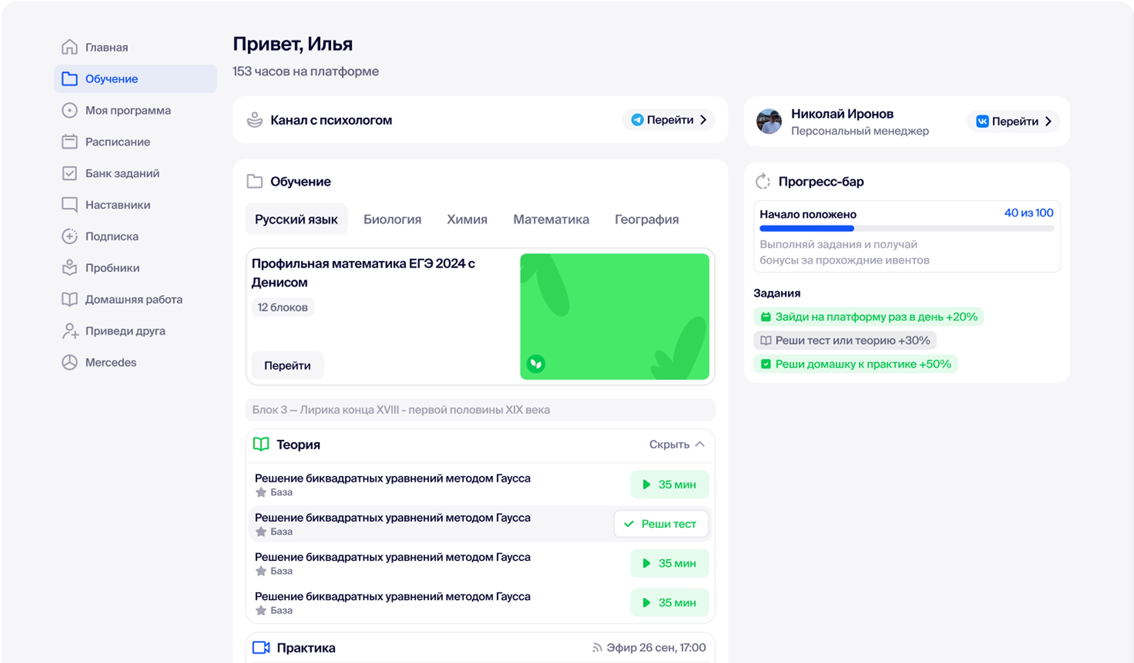The height and width of the screenshot is (663, 1134).
Task: Click calendar icon in Зайди на платформу task
Action: [766, 317]
